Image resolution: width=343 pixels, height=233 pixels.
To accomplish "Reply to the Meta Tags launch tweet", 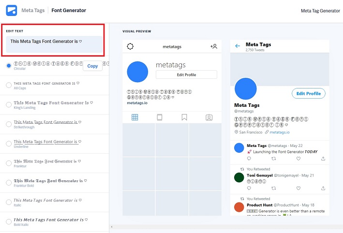I will coord(249,159).
